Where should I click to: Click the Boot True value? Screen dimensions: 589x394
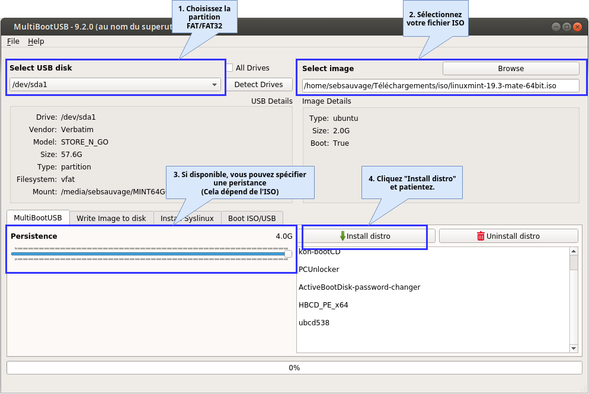[341, 143]
